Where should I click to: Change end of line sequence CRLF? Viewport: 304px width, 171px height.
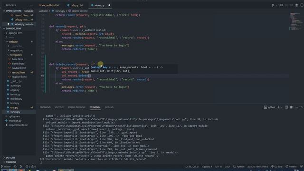227,167
